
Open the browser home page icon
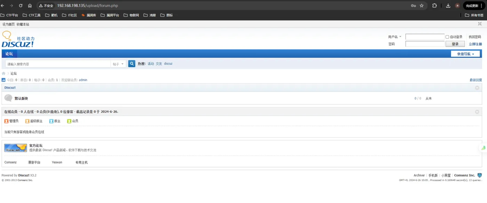pyautogui.click(x=30, y=6)
